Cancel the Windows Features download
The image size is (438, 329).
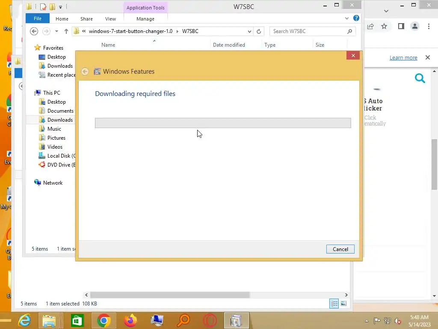click(x=340, y=249)
